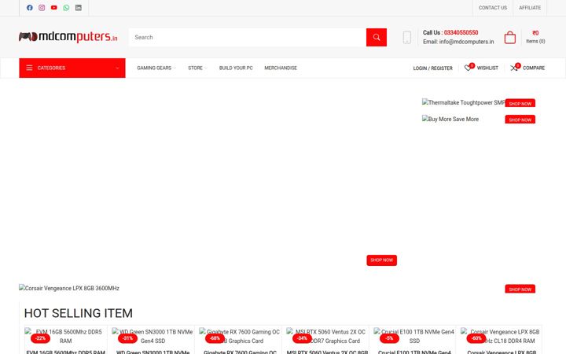Screen dimensions: 566x354
Task: Open the Thermaltake Toughpower banner image
Action: (x=464, y=102)
